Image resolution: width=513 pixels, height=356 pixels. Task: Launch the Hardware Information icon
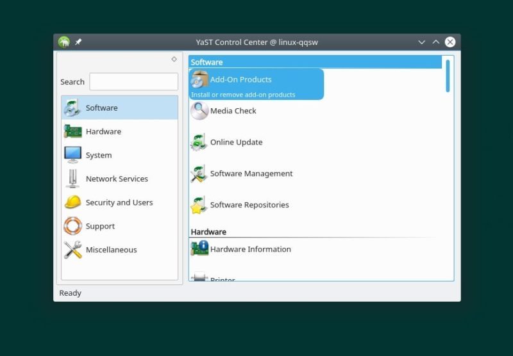199,248
